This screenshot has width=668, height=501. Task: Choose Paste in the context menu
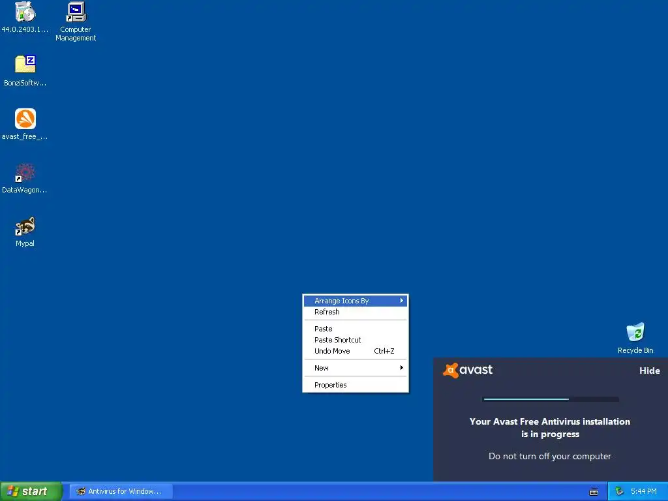pyautogui.click(x=356, y=329)
